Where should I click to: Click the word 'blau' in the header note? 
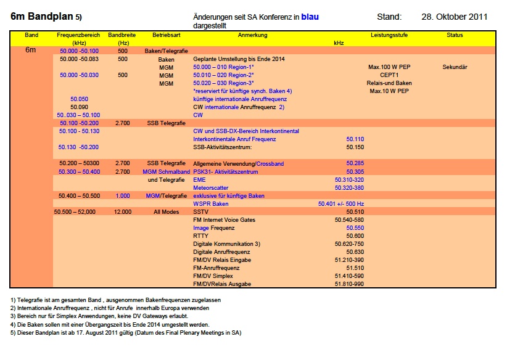[x=310, y=17]
